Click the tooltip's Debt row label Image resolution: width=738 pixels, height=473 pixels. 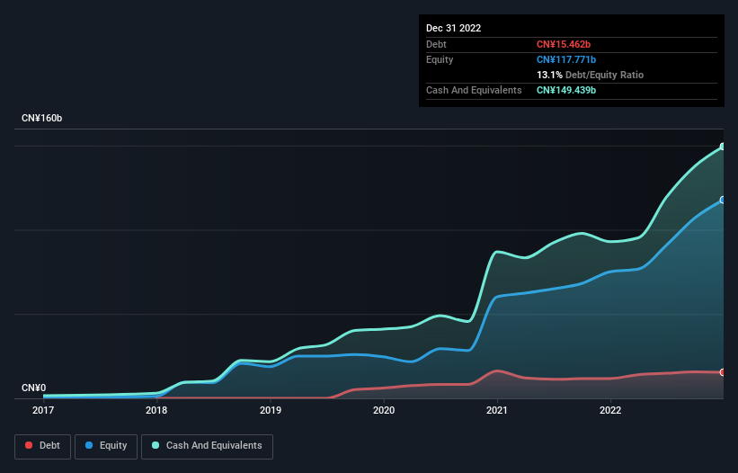click(x=436, y=44)
